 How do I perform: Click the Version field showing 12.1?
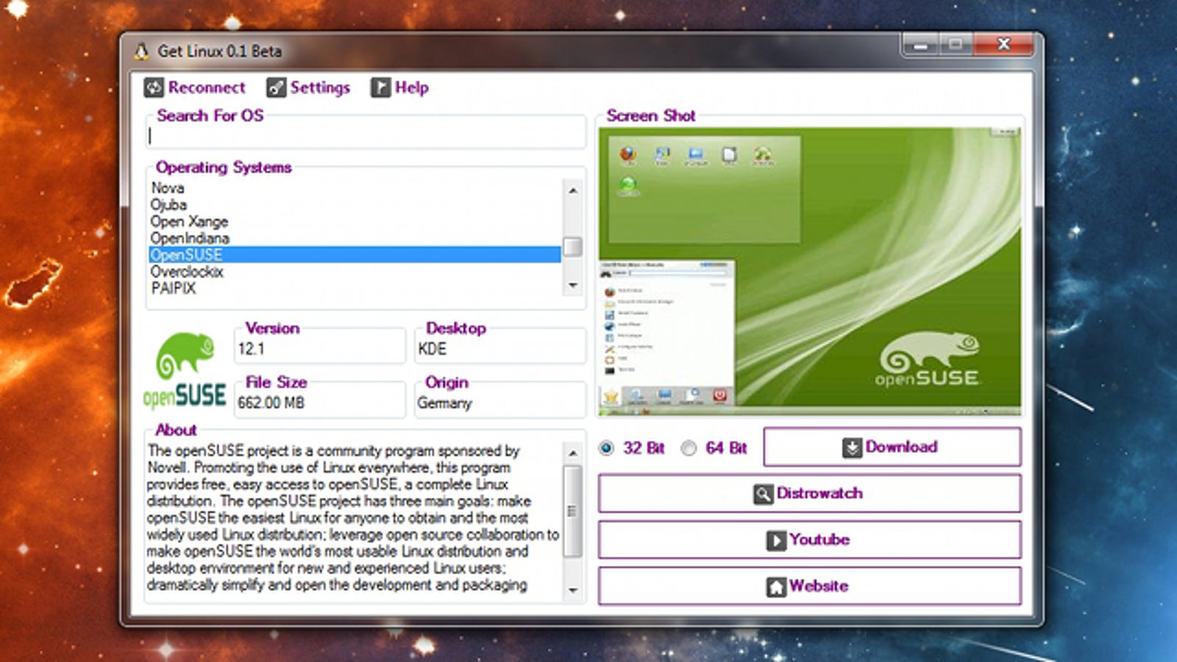tap(320, 349)
